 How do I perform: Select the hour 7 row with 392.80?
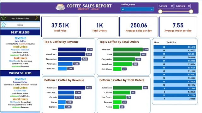pyautogui.click(x=175, y=99)
